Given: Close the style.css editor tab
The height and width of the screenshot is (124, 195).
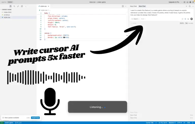Looking at the screenshot, I should point(48,6).
